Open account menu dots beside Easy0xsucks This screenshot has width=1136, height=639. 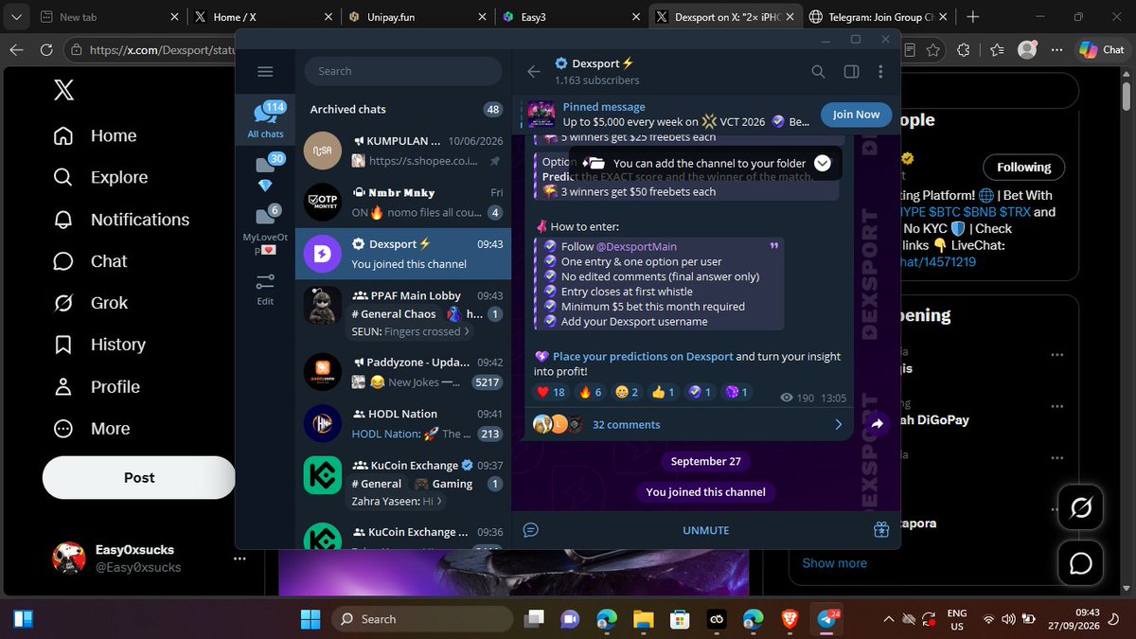point(240,559)
